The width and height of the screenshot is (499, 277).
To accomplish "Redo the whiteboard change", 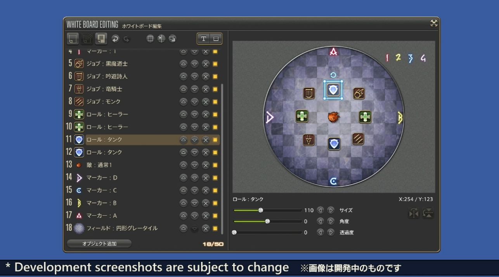I will click(x=126, y=38).
